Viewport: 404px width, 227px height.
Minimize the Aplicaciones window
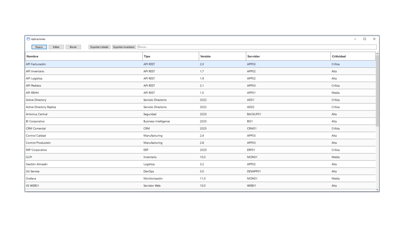355,39
